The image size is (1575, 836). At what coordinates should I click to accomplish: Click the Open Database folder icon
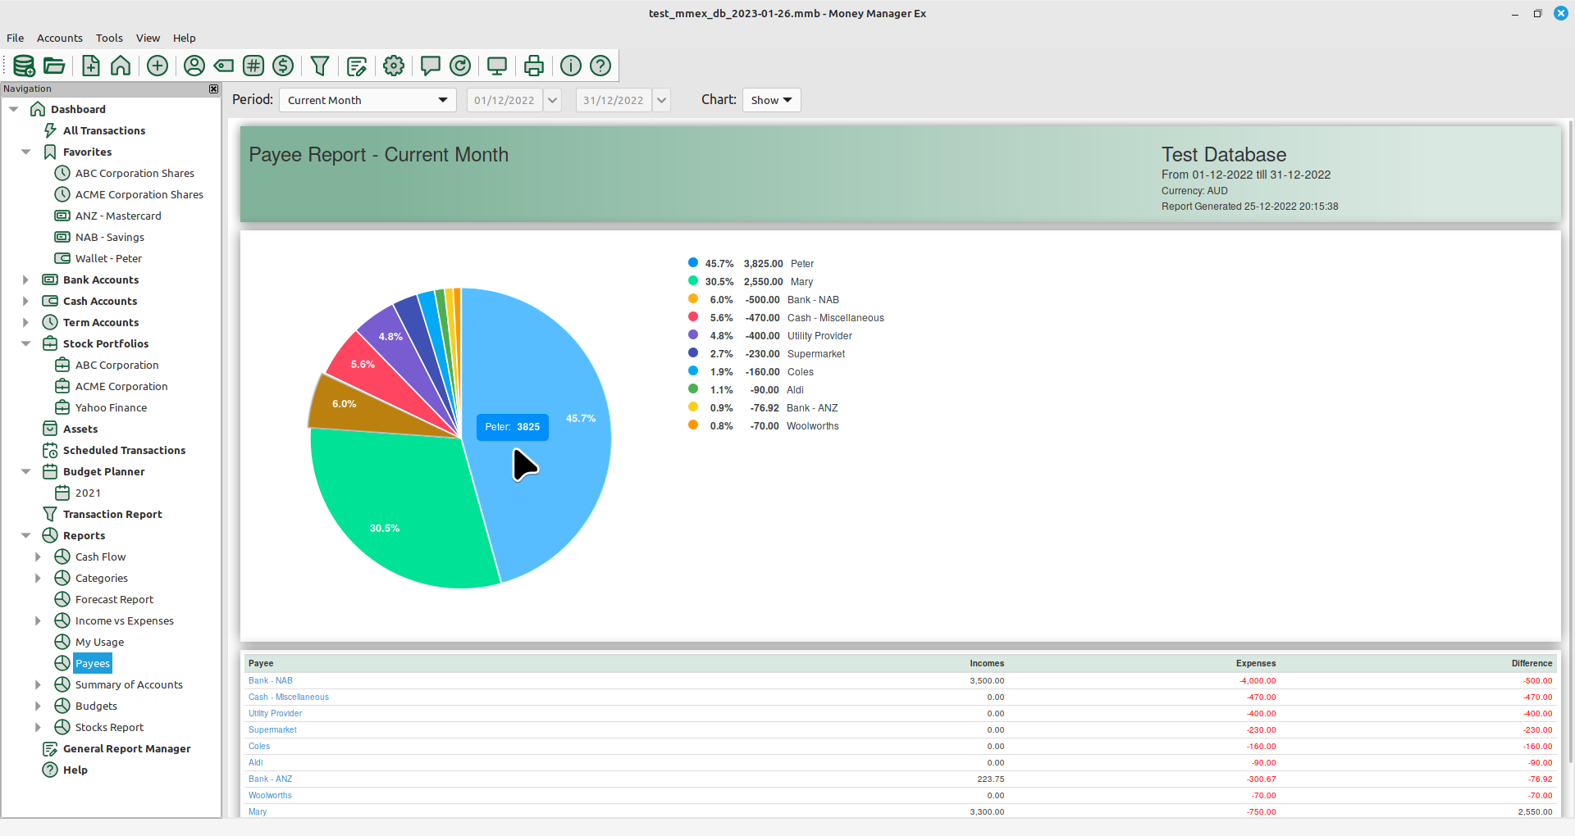(x=54, y=66)
